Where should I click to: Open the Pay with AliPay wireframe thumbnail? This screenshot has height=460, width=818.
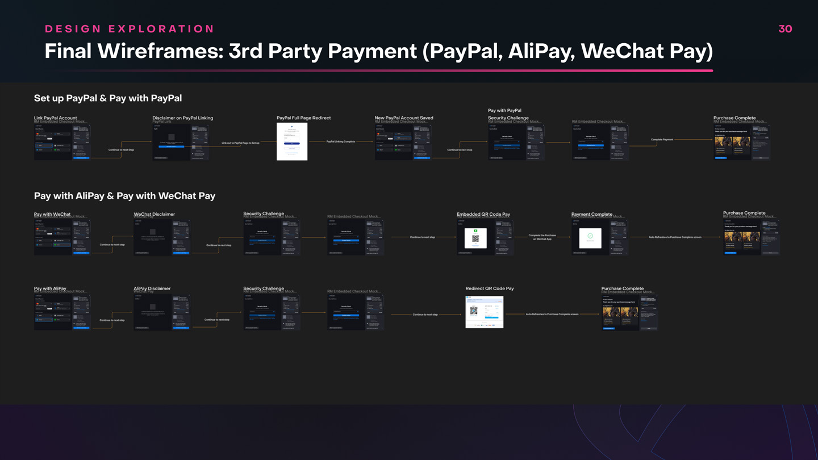tap(62, 312)
